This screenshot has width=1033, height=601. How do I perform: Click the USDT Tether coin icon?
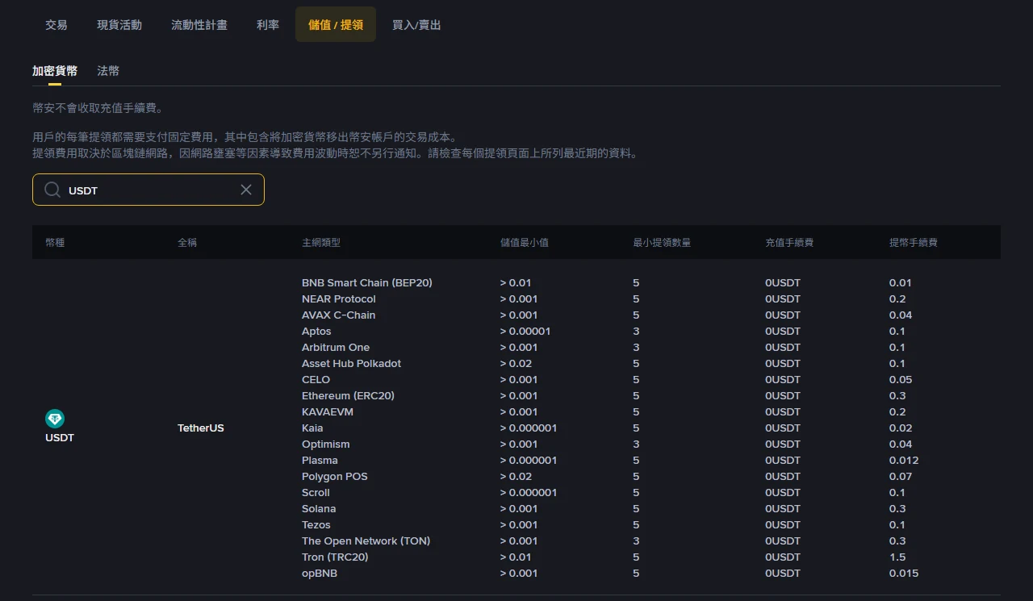click(55, 419)
